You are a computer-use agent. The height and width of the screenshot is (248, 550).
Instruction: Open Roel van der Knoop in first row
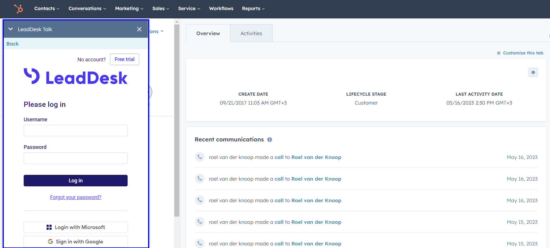click(316, 157)
